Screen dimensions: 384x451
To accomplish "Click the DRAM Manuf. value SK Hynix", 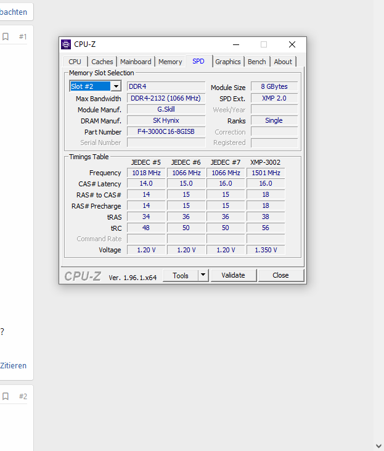I will coord(166,120).
